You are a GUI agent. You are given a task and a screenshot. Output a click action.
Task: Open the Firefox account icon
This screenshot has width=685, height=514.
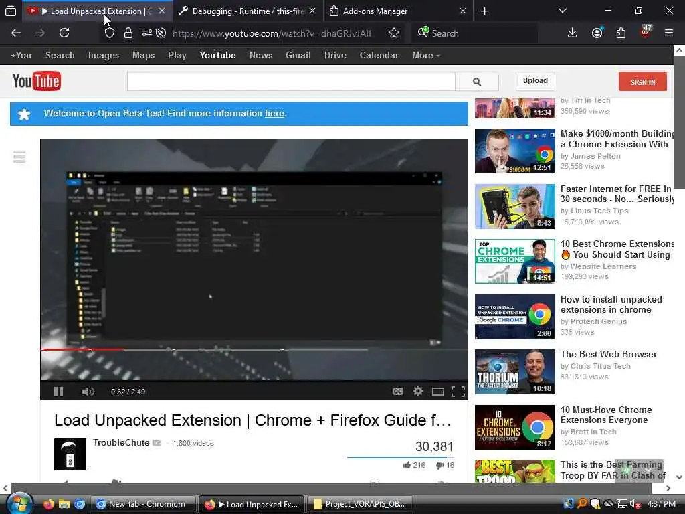597,33
